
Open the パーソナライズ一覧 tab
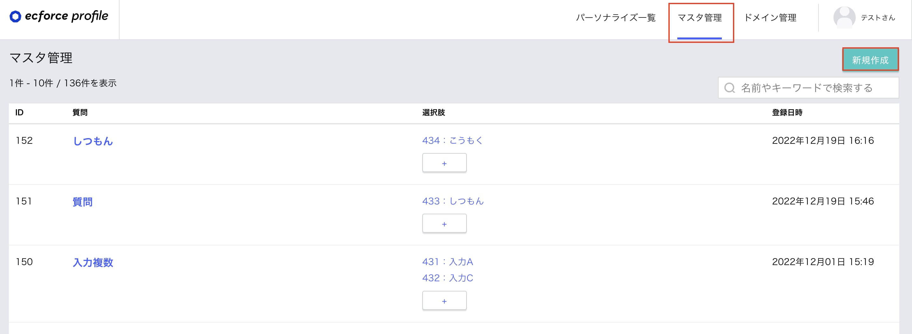(616, 18)
